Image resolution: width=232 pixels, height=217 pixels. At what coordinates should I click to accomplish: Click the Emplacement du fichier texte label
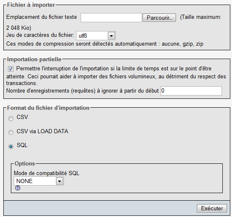(41, 17)
